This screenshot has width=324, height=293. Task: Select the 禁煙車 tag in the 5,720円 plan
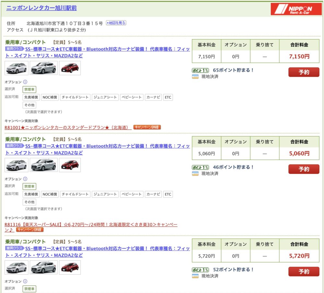tap(29, 289)
